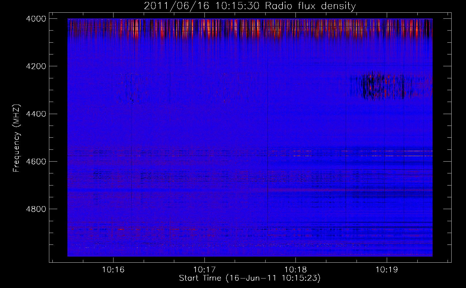466x288 pixels.
Task: Click the plot title '2011/06/16 10:15:30 Radio flux density'
Action: pos(250,6)
